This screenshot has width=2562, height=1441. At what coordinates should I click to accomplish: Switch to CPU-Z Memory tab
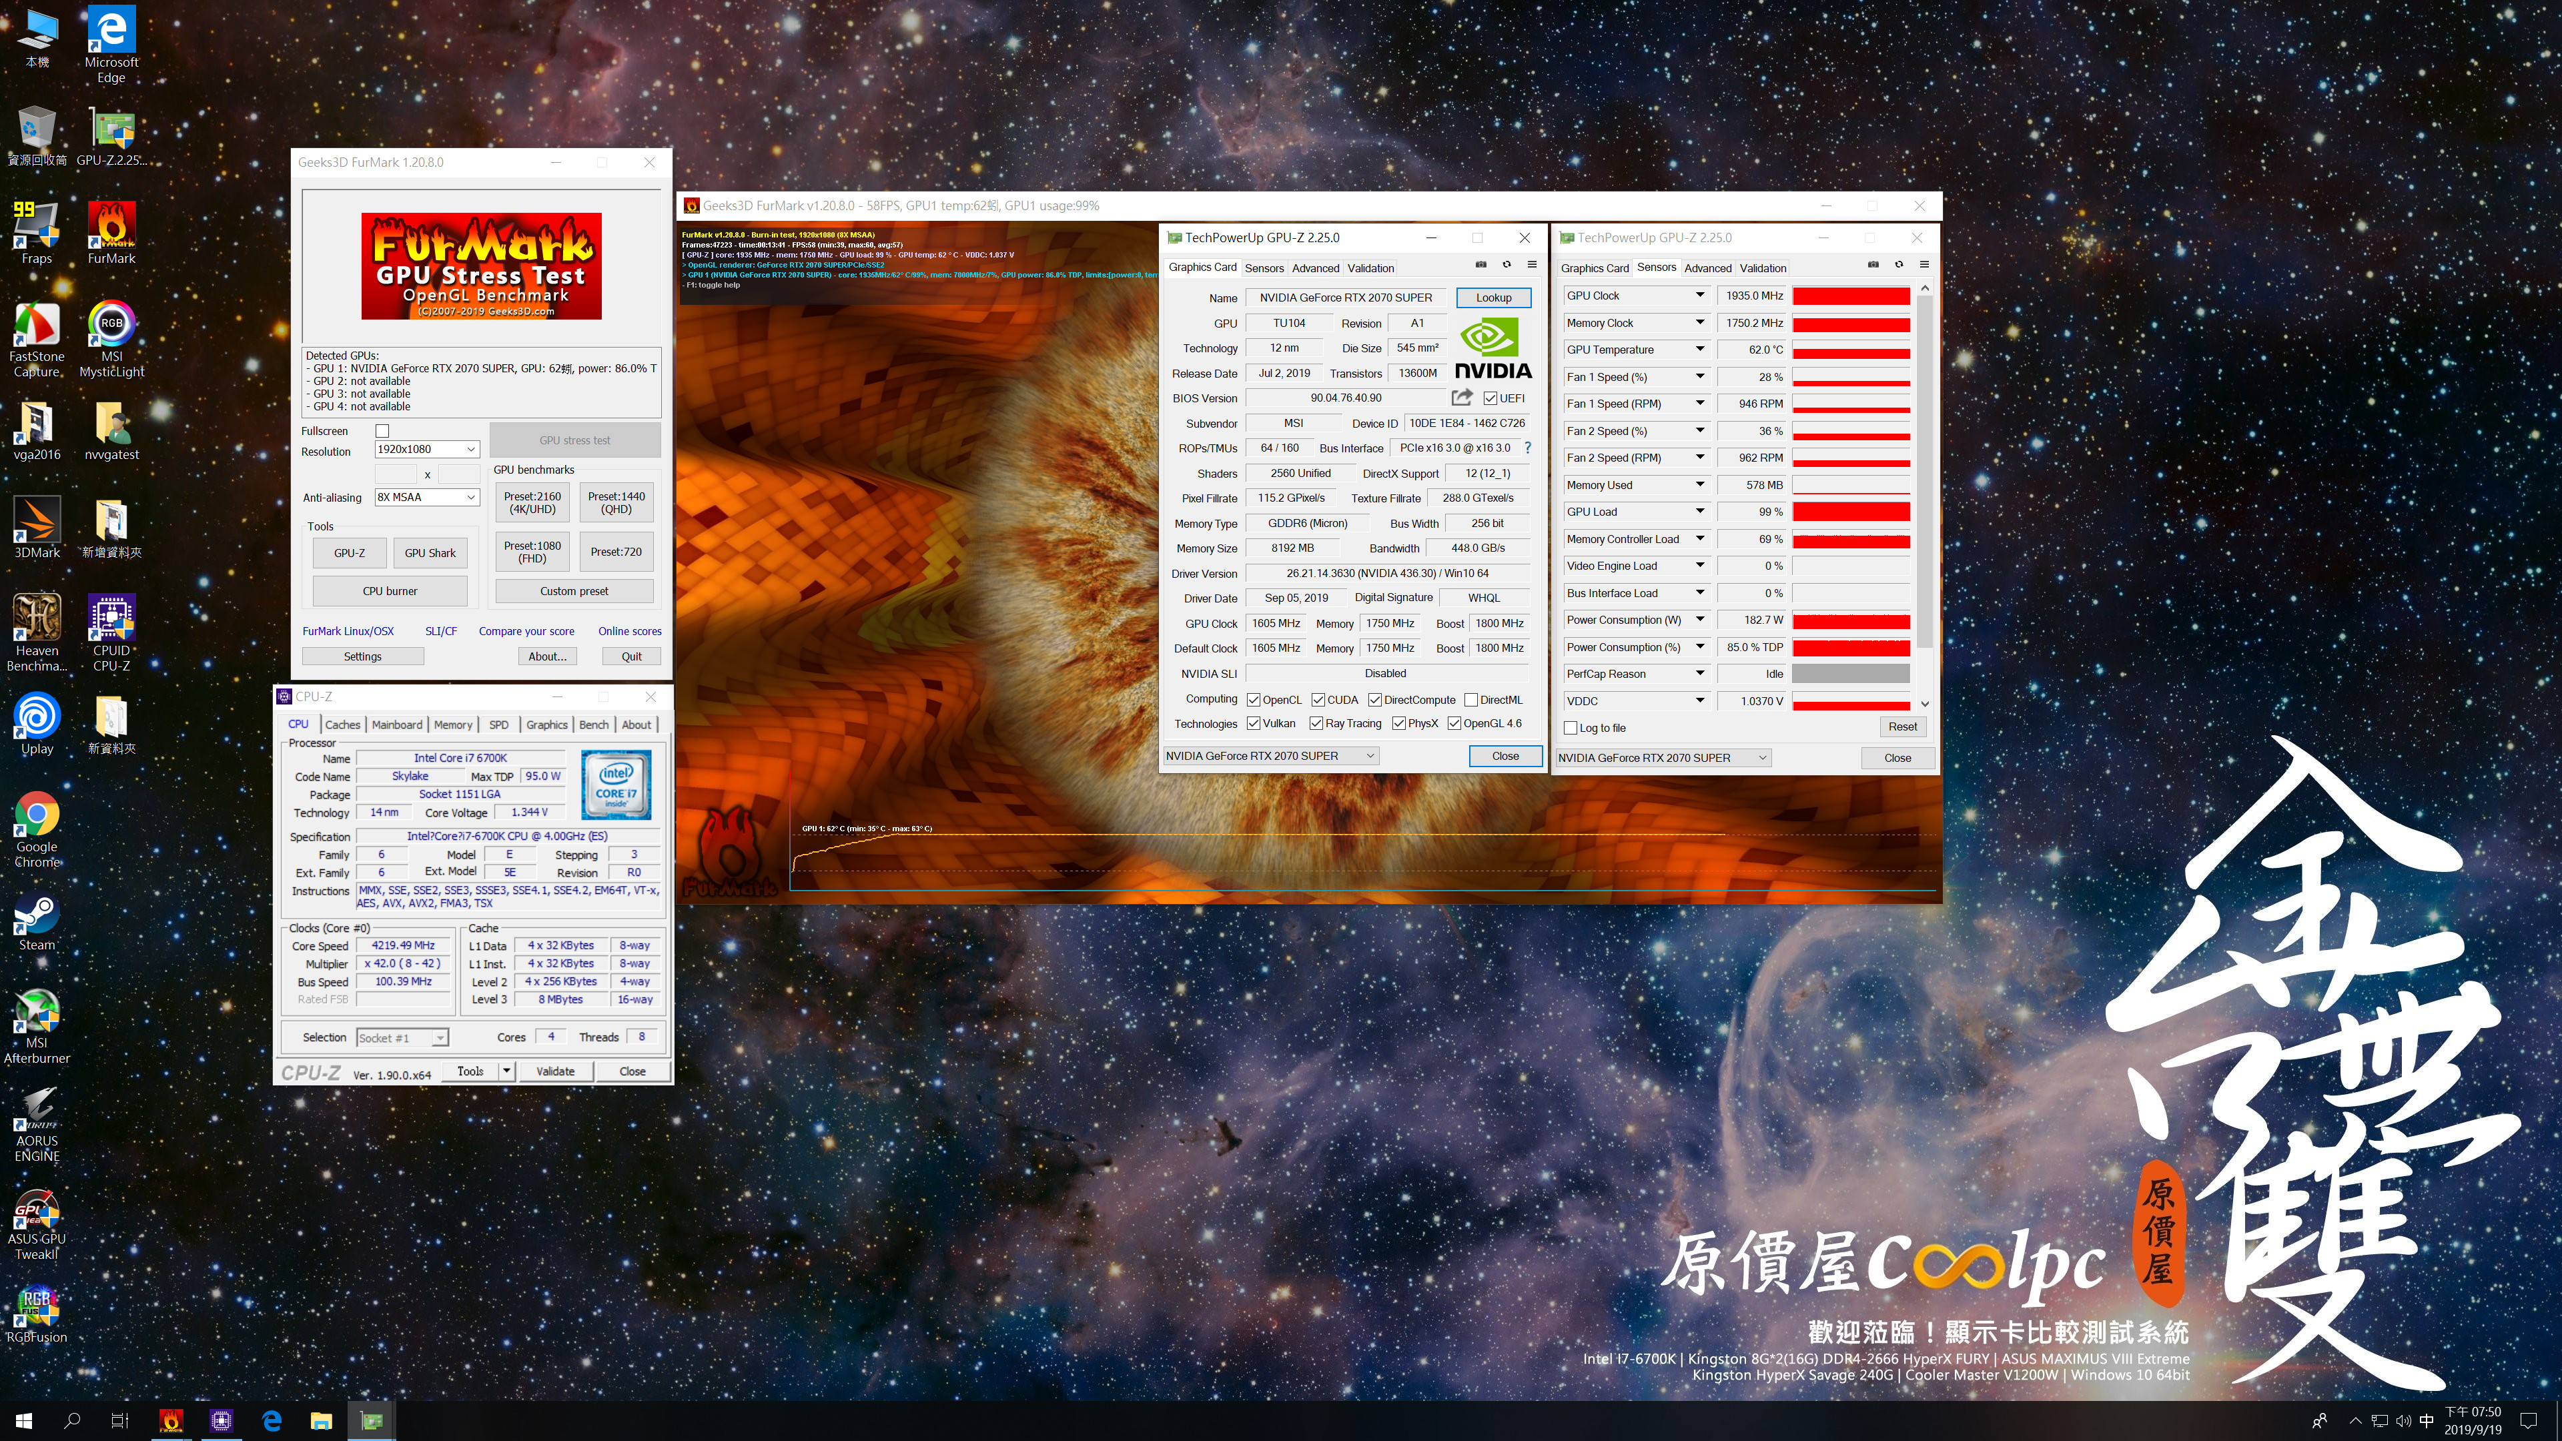coord(452,724)
